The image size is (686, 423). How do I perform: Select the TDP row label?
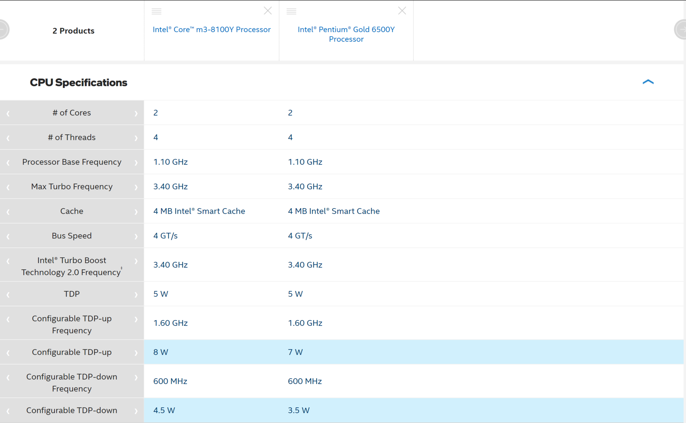(71, 294)
